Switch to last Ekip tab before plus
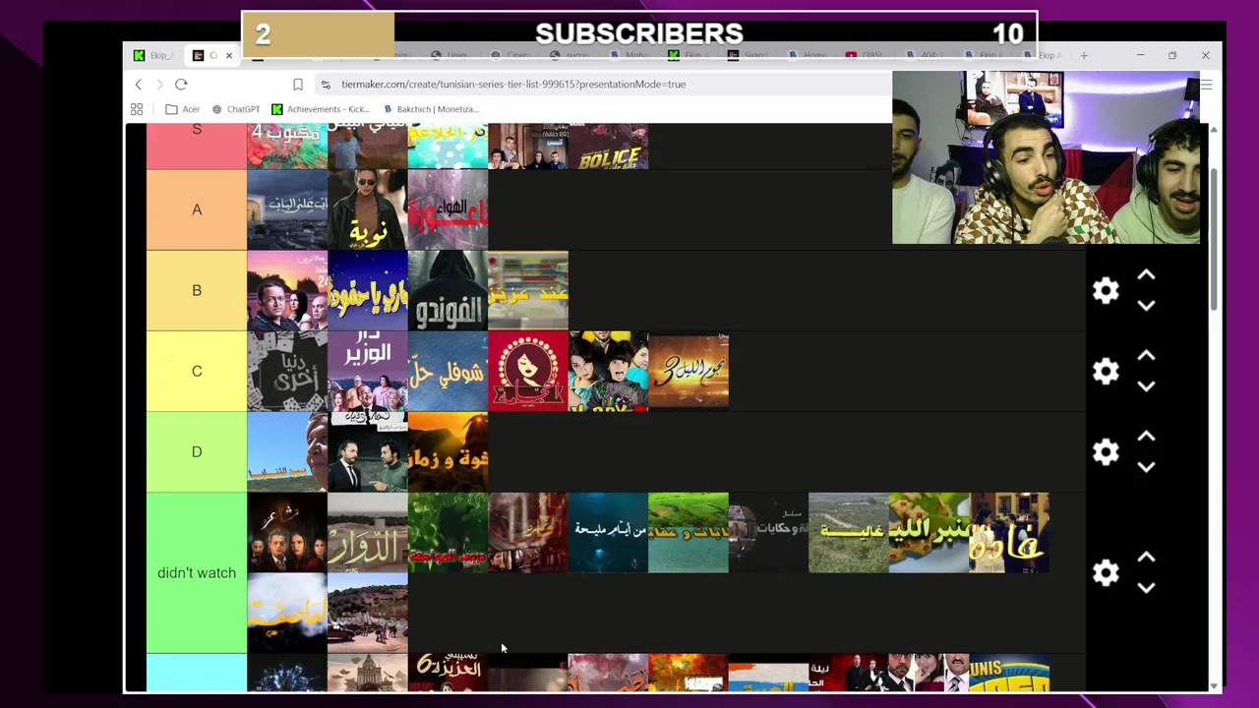 coord(1046,55)
